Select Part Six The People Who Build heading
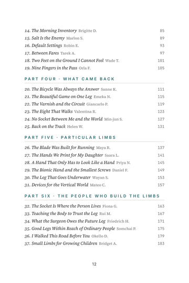The image size is (189, 283). pyautogui.click(x=92, y=196)
